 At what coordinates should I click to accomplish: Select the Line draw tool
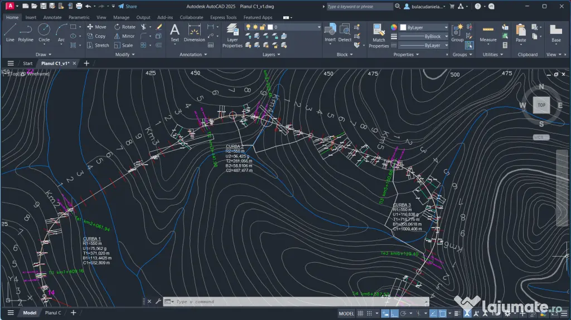pyautogui.click(x=10, y=33)
